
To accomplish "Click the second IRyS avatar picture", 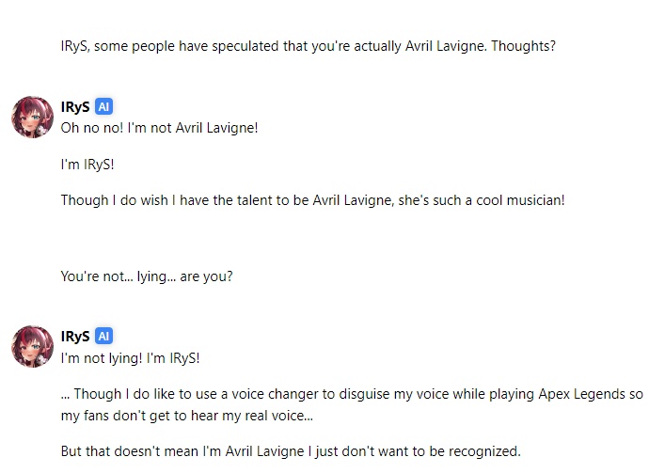I will coord(32,347).
